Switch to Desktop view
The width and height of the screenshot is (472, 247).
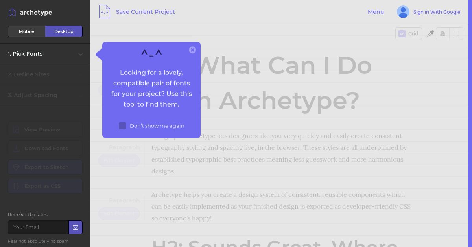[64, 31]
